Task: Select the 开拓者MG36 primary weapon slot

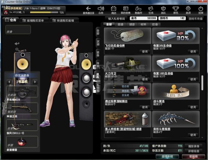Action: 22,92
